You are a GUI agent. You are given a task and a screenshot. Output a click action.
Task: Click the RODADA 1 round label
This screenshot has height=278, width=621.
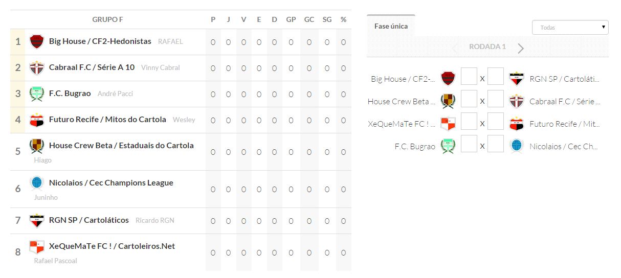coord(487,47)
